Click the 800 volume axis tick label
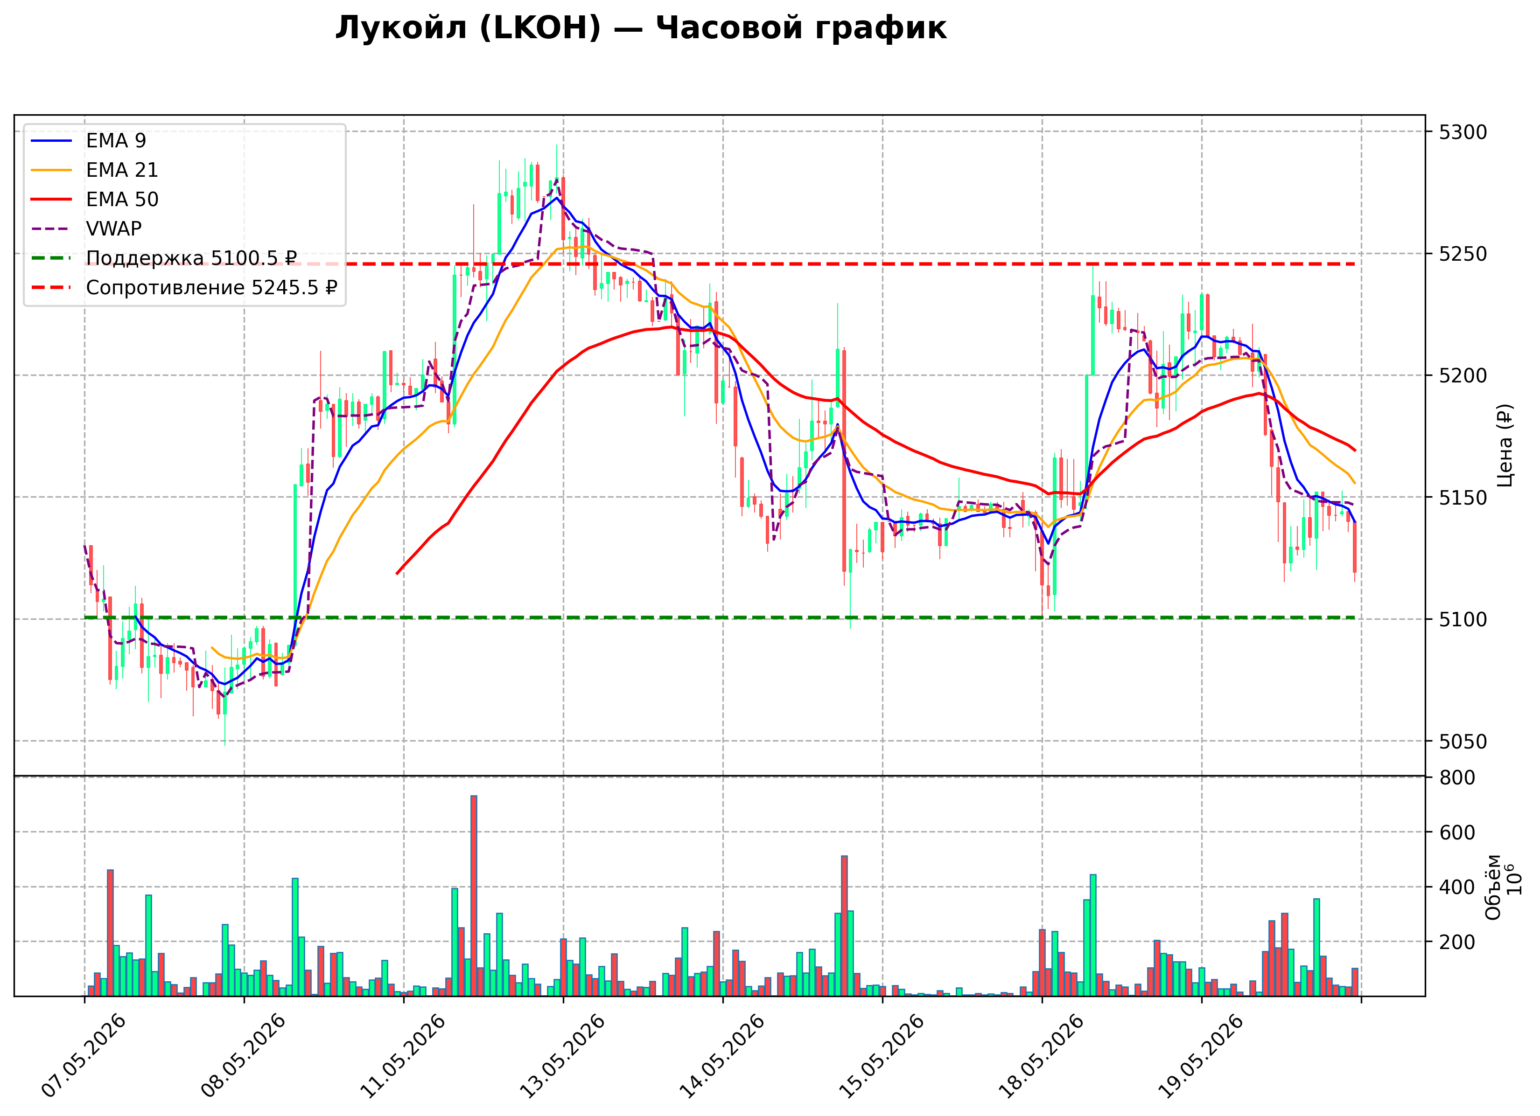This screenshot has height=1116, width=1540. [x=1457, y=777]
